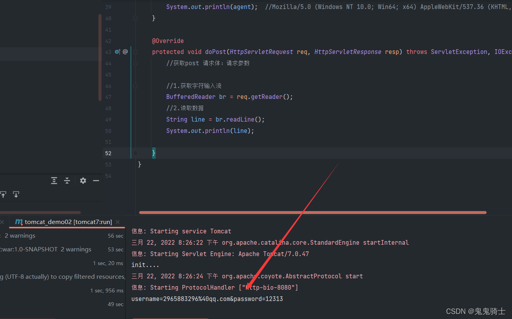Click the AbstractProtocol start console line

tap(247, 276)
